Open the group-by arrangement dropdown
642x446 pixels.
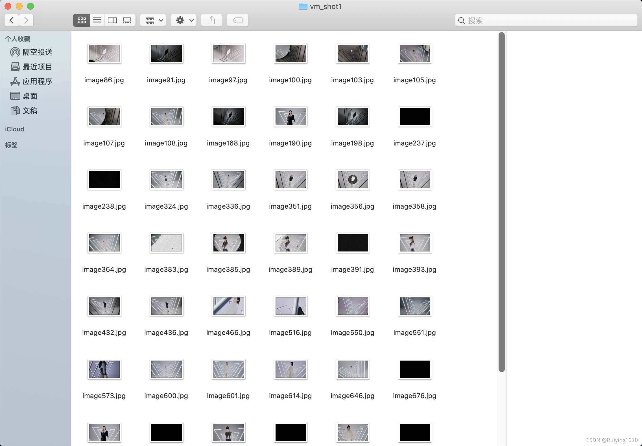tap(153, 20)
